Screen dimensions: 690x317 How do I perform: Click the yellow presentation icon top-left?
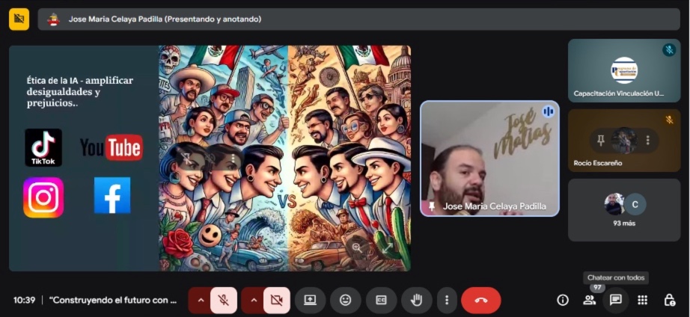tap(19, 19)
